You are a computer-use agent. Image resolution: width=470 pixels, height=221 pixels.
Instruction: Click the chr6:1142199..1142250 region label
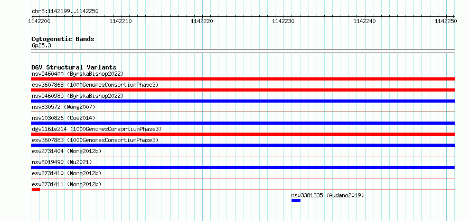click(65, 12)
